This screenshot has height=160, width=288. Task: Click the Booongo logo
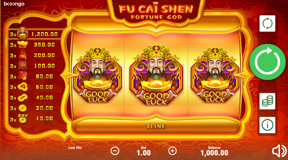click(14, 4)
